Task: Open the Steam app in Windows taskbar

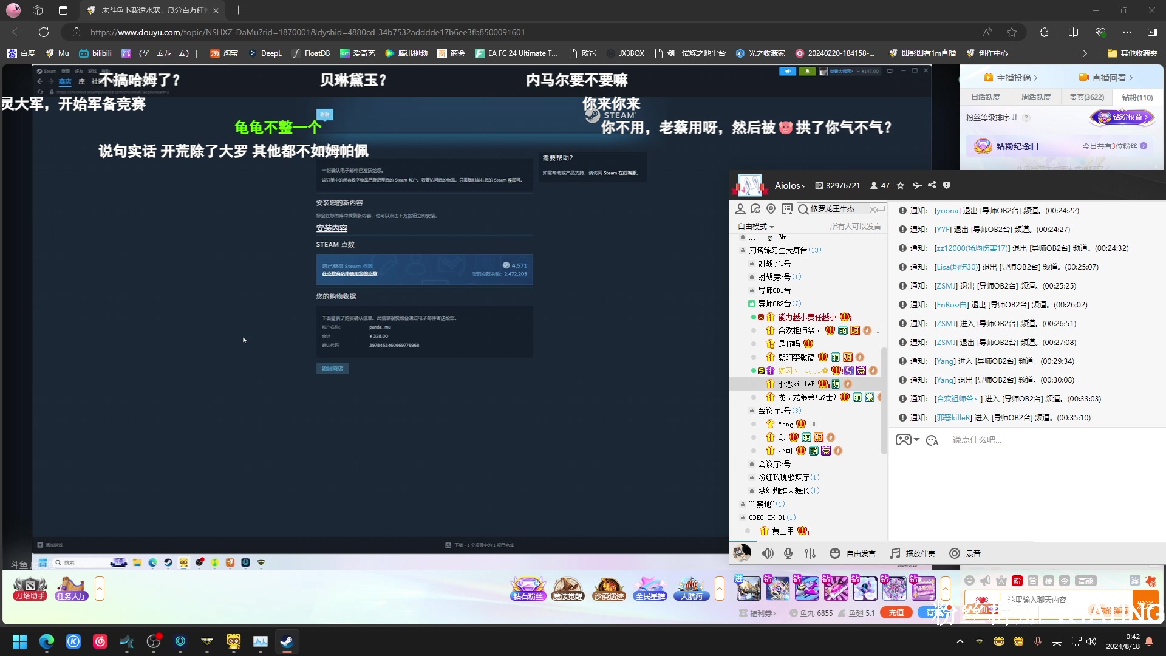Action: [287, 641]
